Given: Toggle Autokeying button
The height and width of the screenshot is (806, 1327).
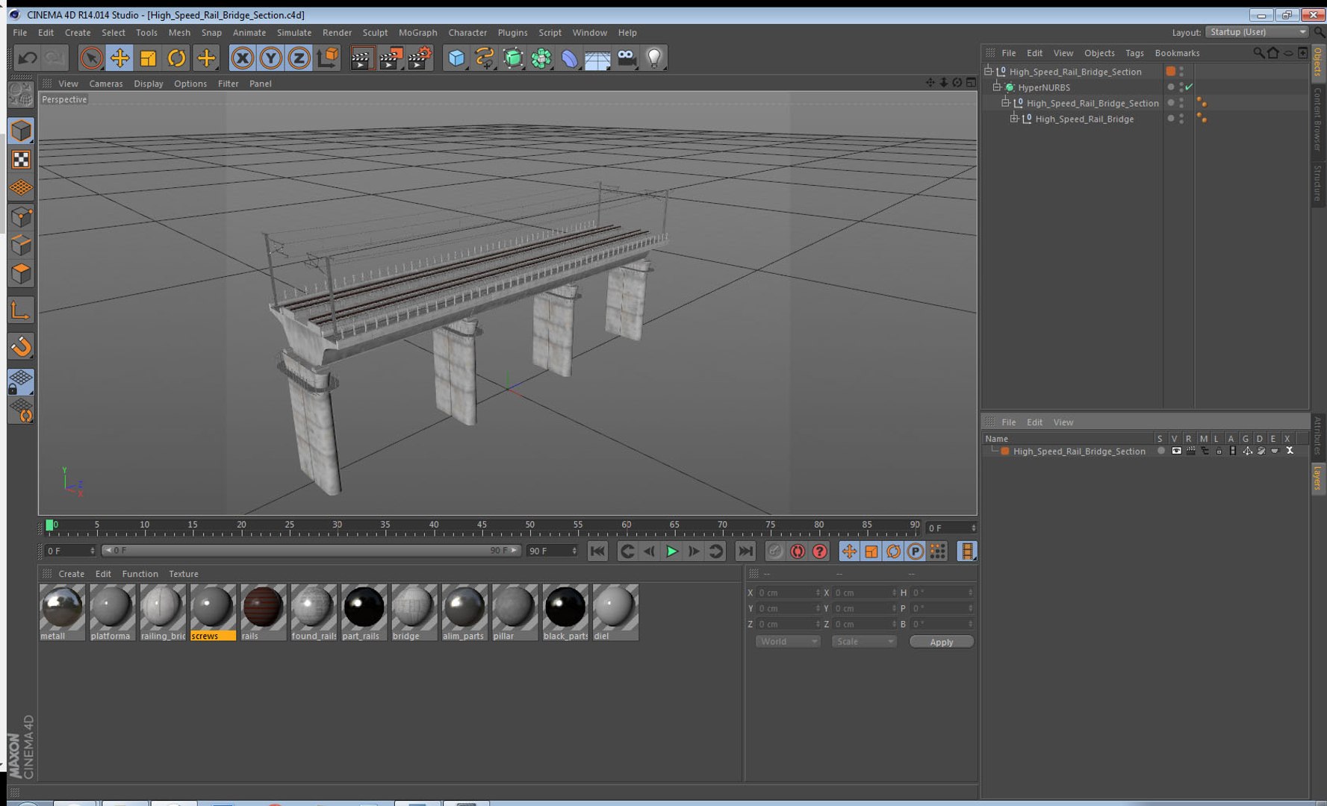Looking at the screenshot, I should point(798,552).
